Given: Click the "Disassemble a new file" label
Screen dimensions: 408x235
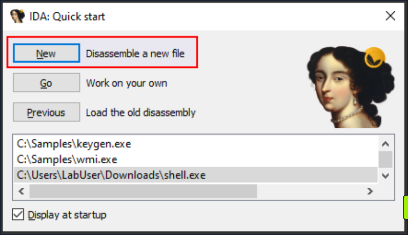Looking at the screenshot, I should pos(135,53).
